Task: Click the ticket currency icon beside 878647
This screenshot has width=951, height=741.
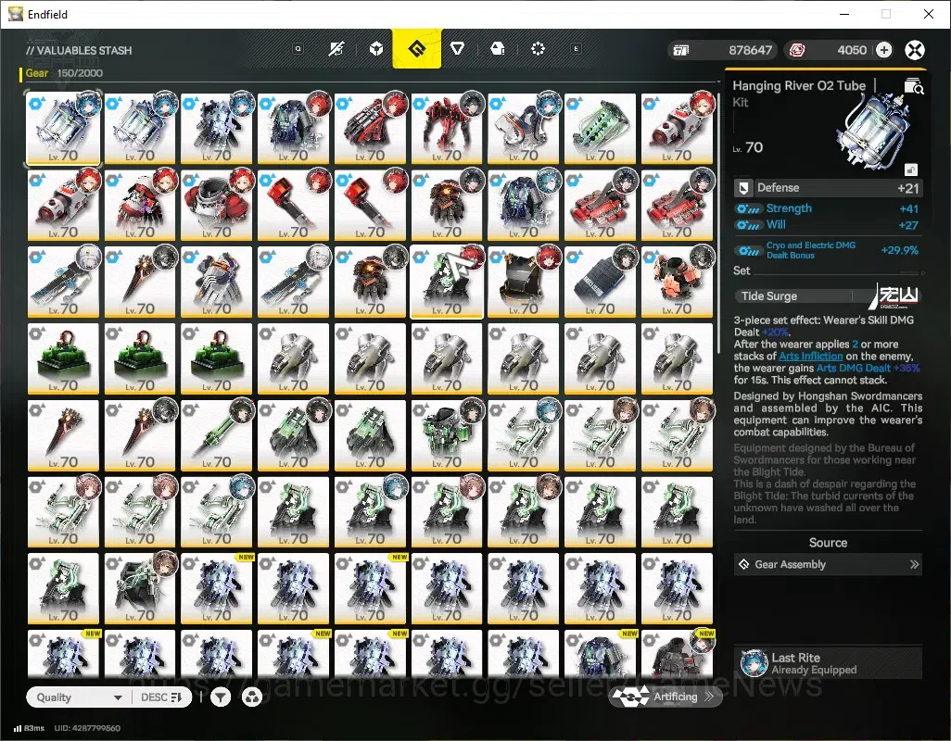Action: point(681,50)
